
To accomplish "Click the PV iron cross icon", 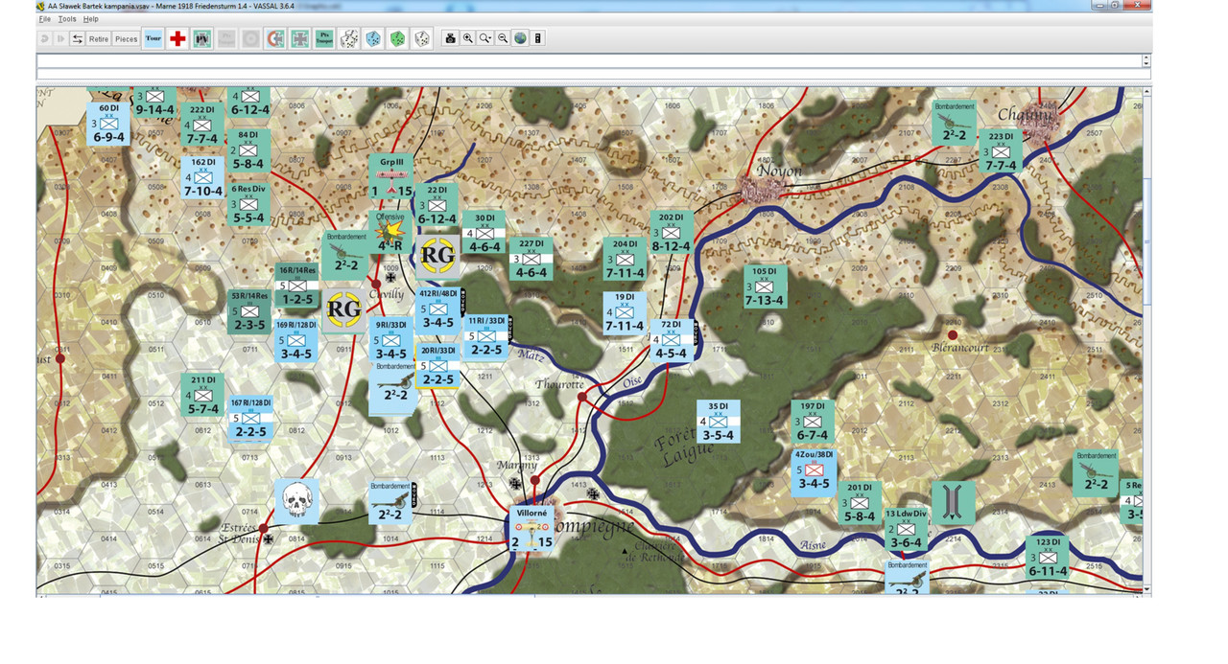I will click(202, 38).
